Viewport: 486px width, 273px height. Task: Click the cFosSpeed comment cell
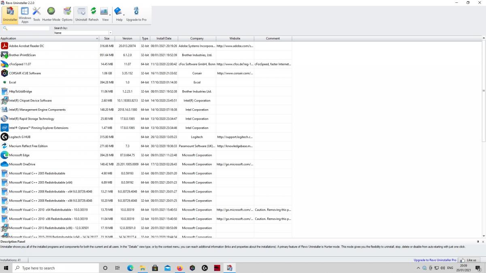pos(273,64)
